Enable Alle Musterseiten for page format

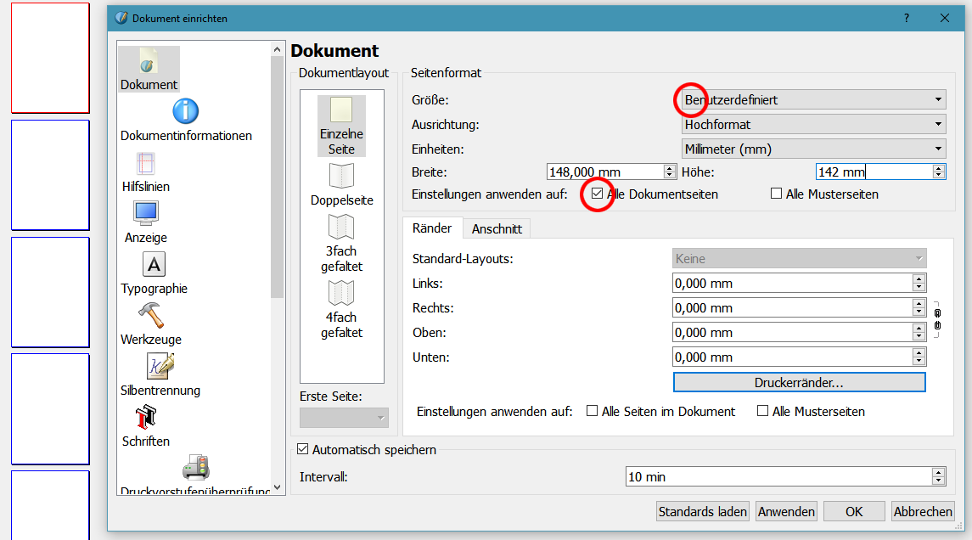[776, 194]
